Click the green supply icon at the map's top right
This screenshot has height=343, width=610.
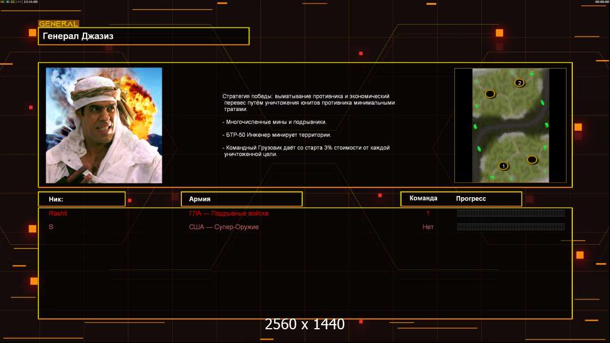[x=532, y=73]
